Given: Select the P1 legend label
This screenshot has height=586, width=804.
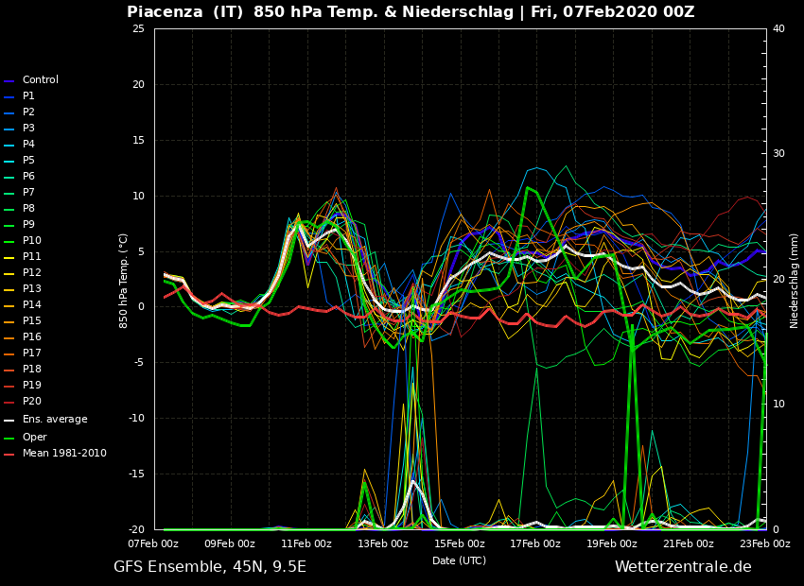Looking at the screenshot, I should coord(28,96).
